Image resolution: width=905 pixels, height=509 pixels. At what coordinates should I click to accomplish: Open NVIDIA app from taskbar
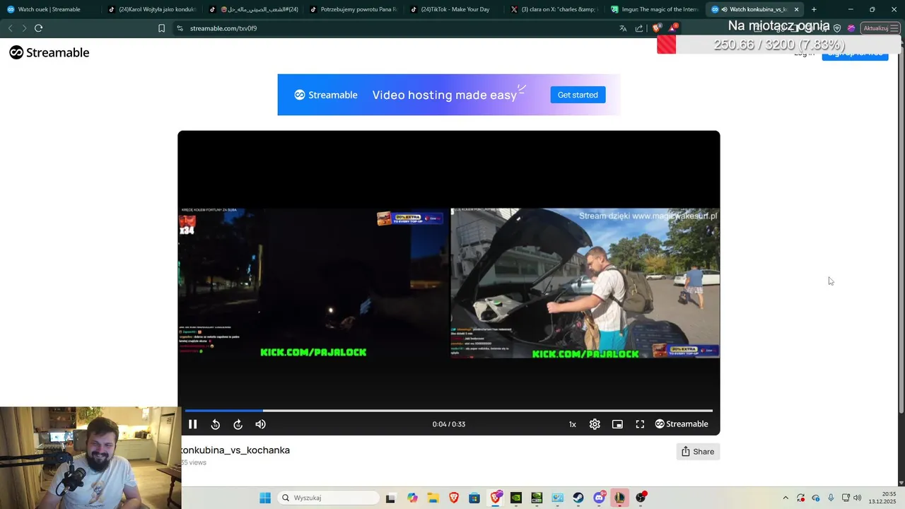[x=516, y=498]
